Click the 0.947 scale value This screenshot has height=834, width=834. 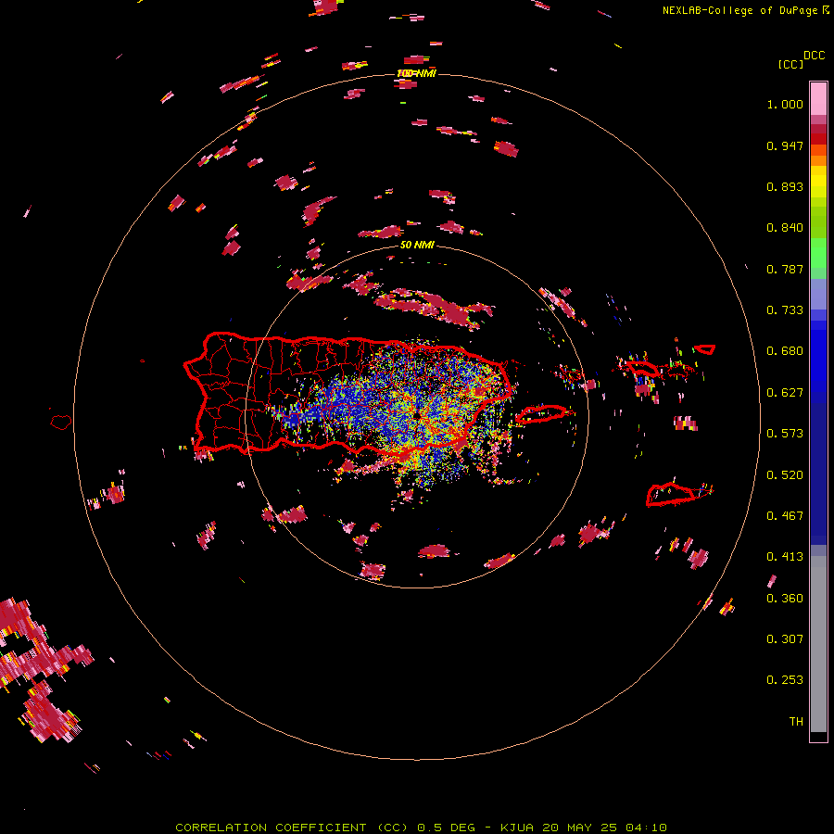click(785, 145)
